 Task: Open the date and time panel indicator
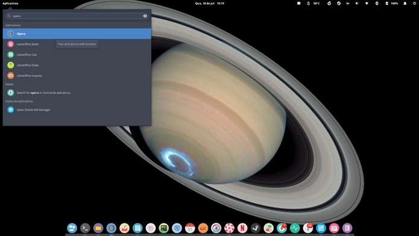[210, 4]
